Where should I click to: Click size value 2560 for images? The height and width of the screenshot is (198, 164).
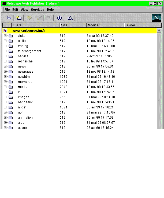(x=64, y=97)
